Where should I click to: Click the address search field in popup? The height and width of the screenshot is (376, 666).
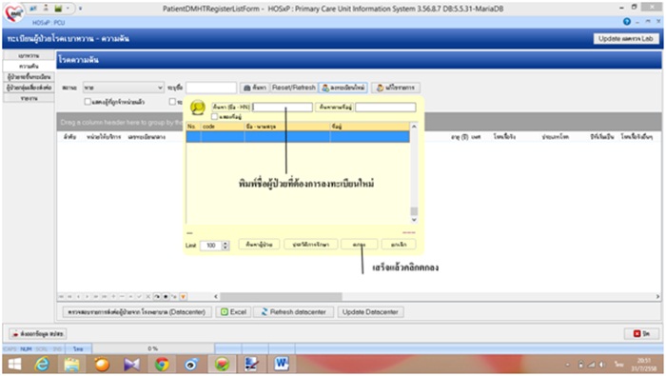385,107
